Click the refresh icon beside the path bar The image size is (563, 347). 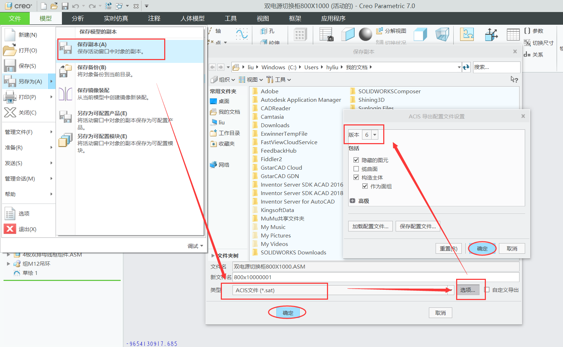point(466,67)
